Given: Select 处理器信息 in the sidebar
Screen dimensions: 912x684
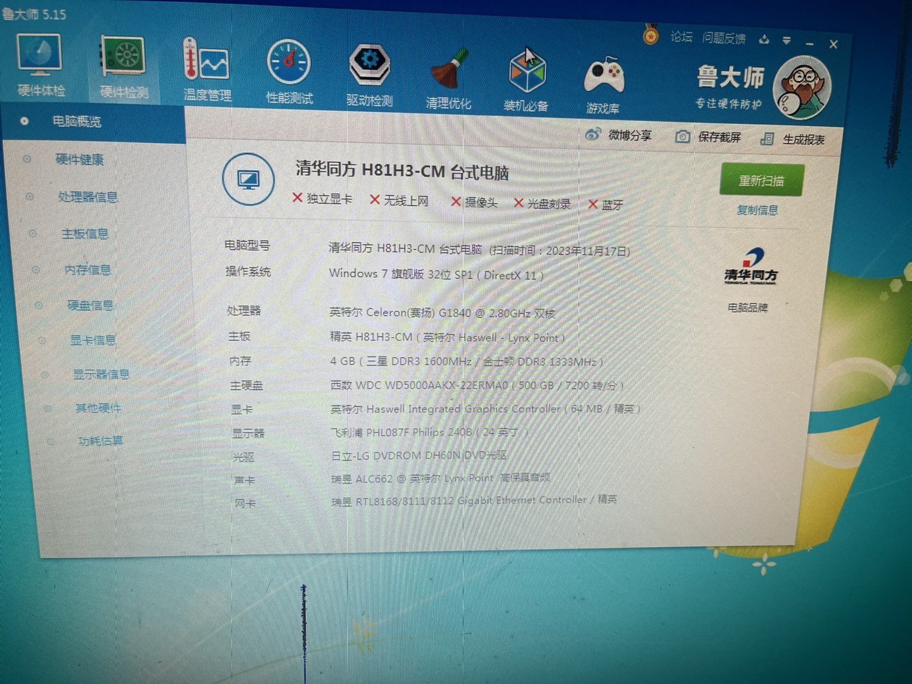Looking at the screenshot, I should point(88,197).
